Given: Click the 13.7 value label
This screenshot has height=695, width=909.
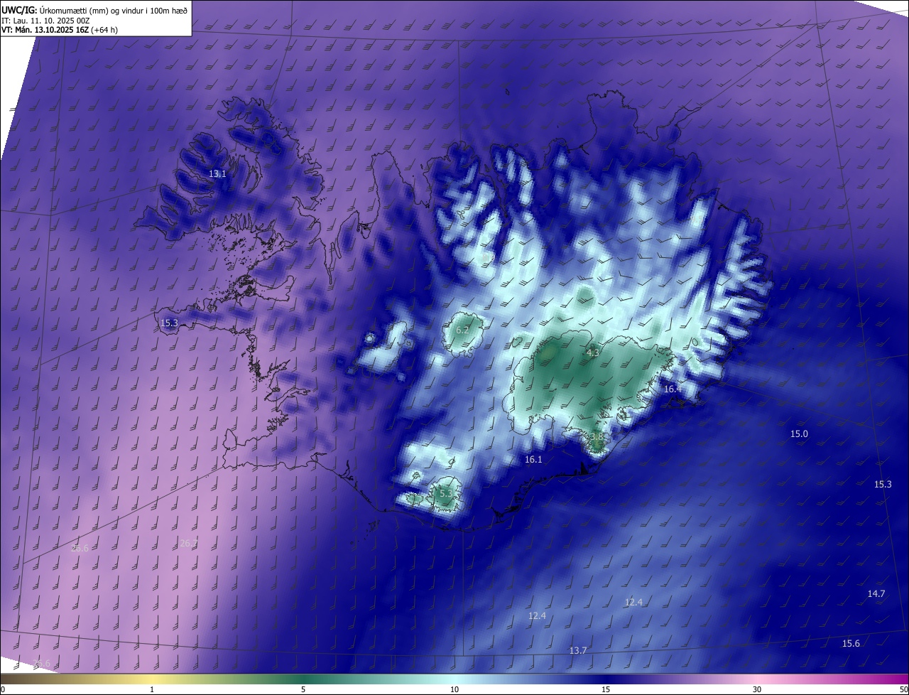Looking at the screenshot, I should click(578, 651).
